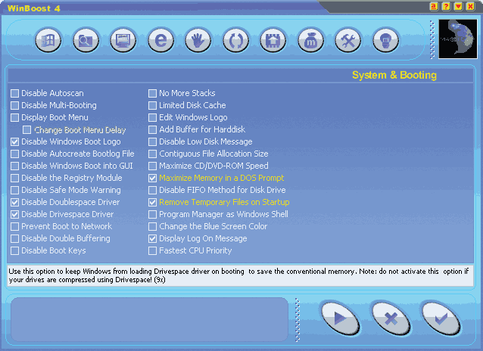Open the money bag icon section

(x=311, y=40)
